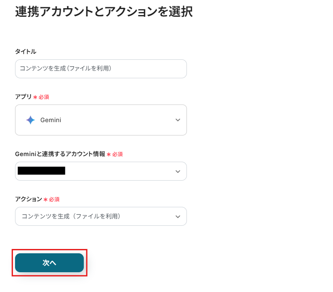Click the red asterisk beside アクション
Image resolution: width=333 pixels, height=292 pixels.
pyautogui.click(x=45, y=200)
